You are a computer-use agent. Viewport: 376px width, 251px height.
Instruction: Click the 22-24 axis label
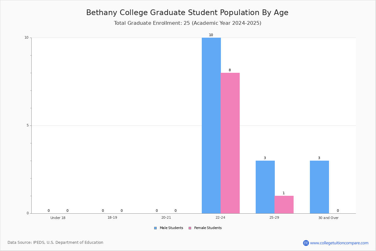click(x=220, y=218)
